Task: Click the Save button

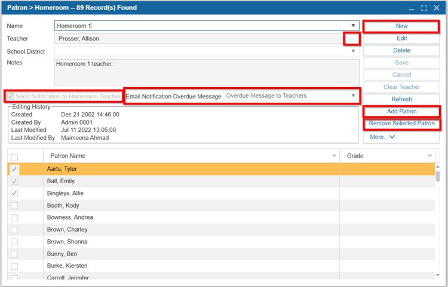Action: [x=401, y=63]
